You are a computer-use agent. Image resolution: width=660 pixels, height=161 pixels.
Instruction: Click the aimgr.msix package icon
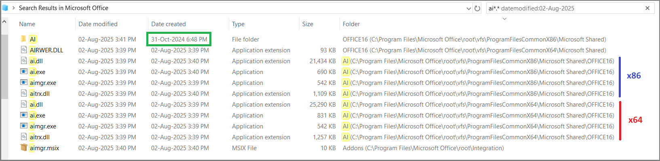point(24,148)
